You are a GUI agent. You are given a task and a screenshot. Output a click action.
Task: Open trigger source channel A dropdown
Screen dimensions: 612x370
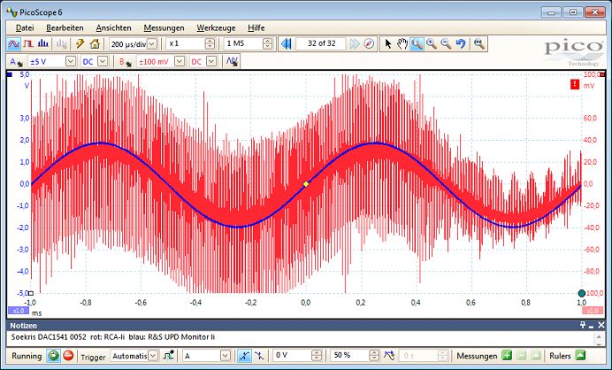(x=226, y=356)
